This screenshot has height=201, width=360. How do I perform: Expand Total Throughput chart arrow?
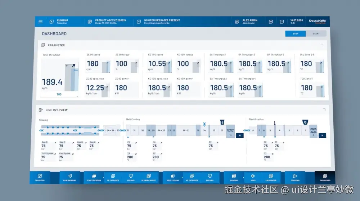tap(73, 65)
